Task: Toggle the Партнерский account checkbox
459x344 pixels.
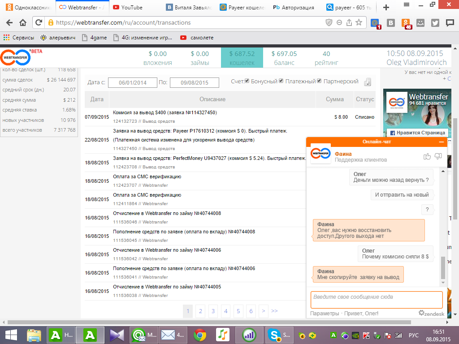Action: (x=319, y=81)
